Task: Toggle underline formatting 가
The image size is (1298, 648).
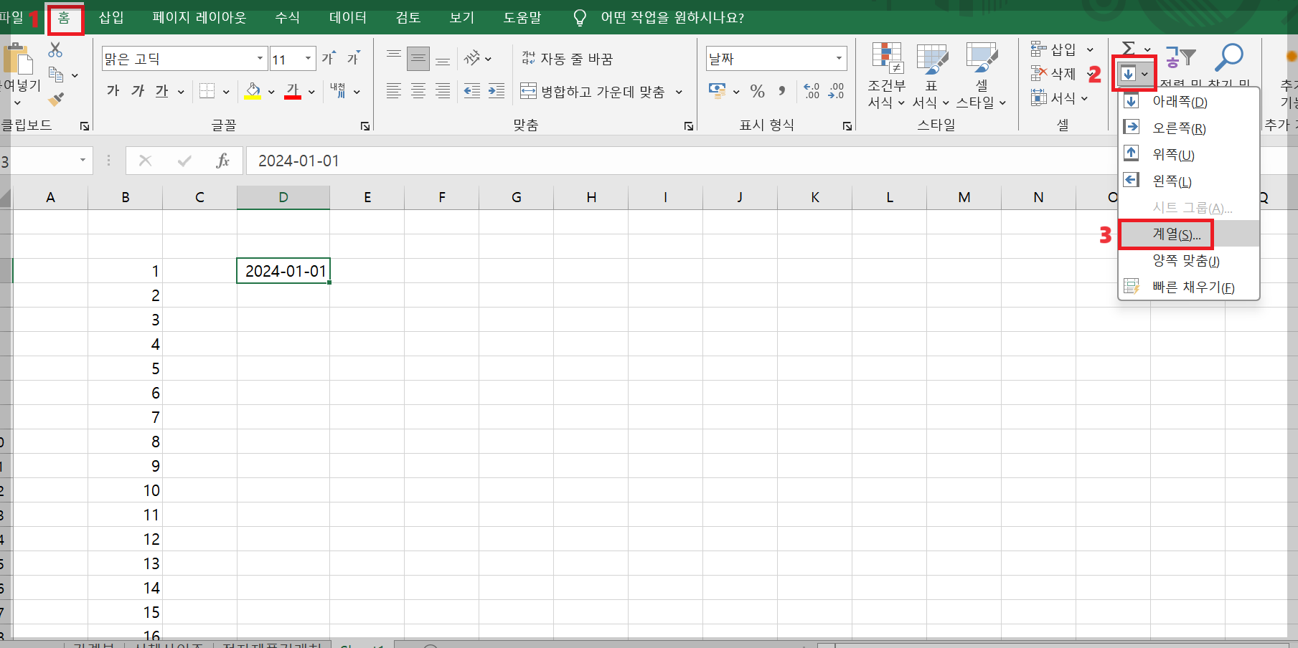Action: (162, 91)
